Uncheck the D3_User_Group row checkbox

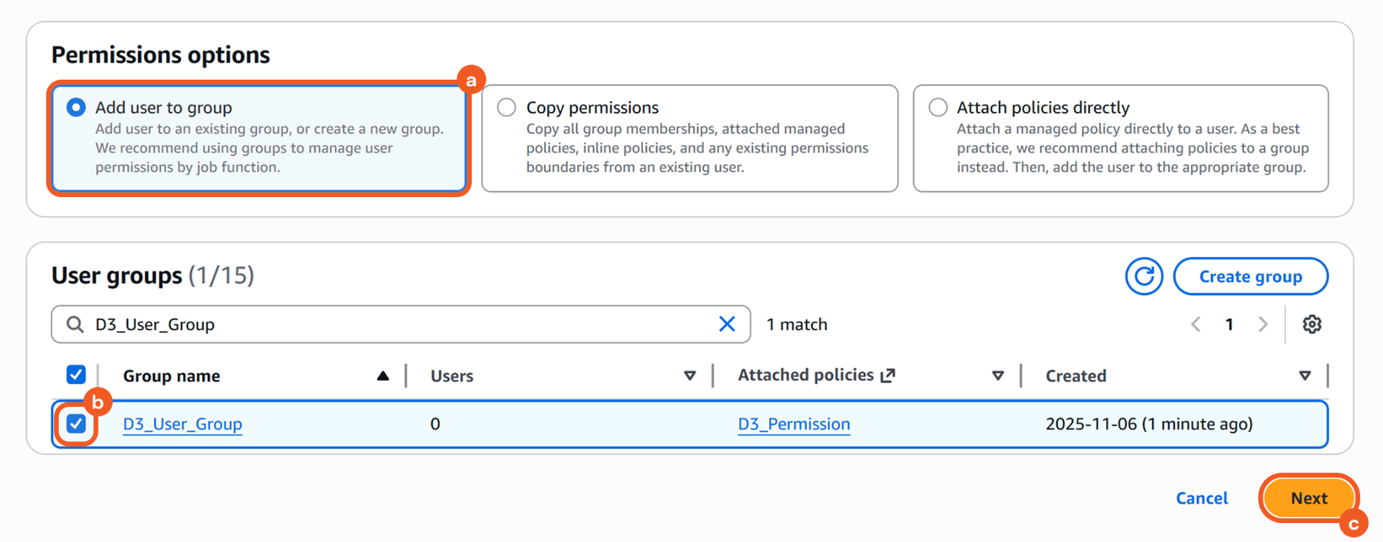76,424
